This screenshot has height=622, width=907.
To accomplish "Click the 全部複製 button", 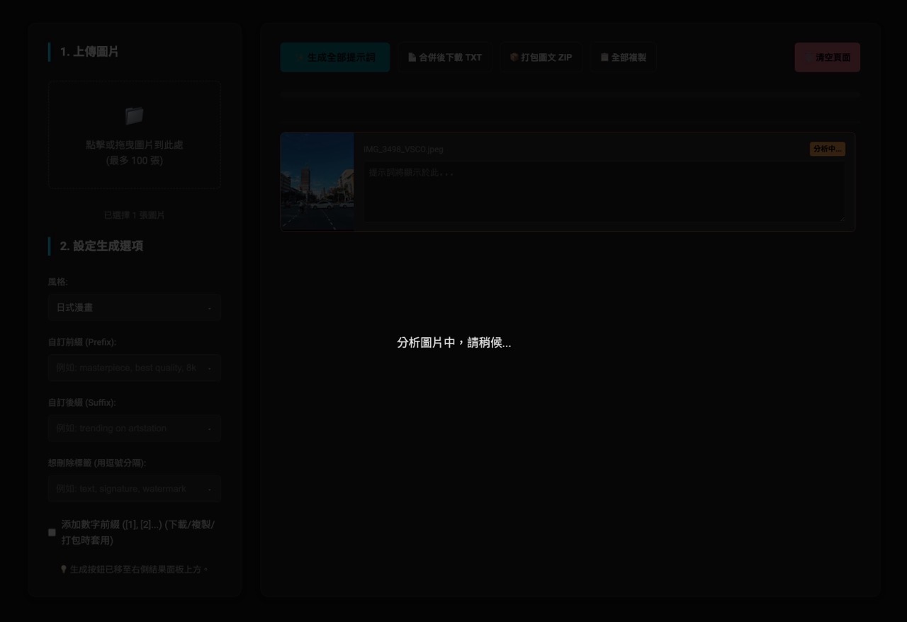I will click(623, 57).
